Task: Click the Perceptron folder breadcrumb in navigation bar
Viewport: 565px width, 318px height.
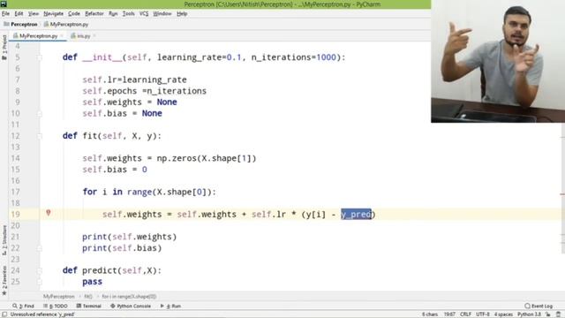Action: click(20, 24)
